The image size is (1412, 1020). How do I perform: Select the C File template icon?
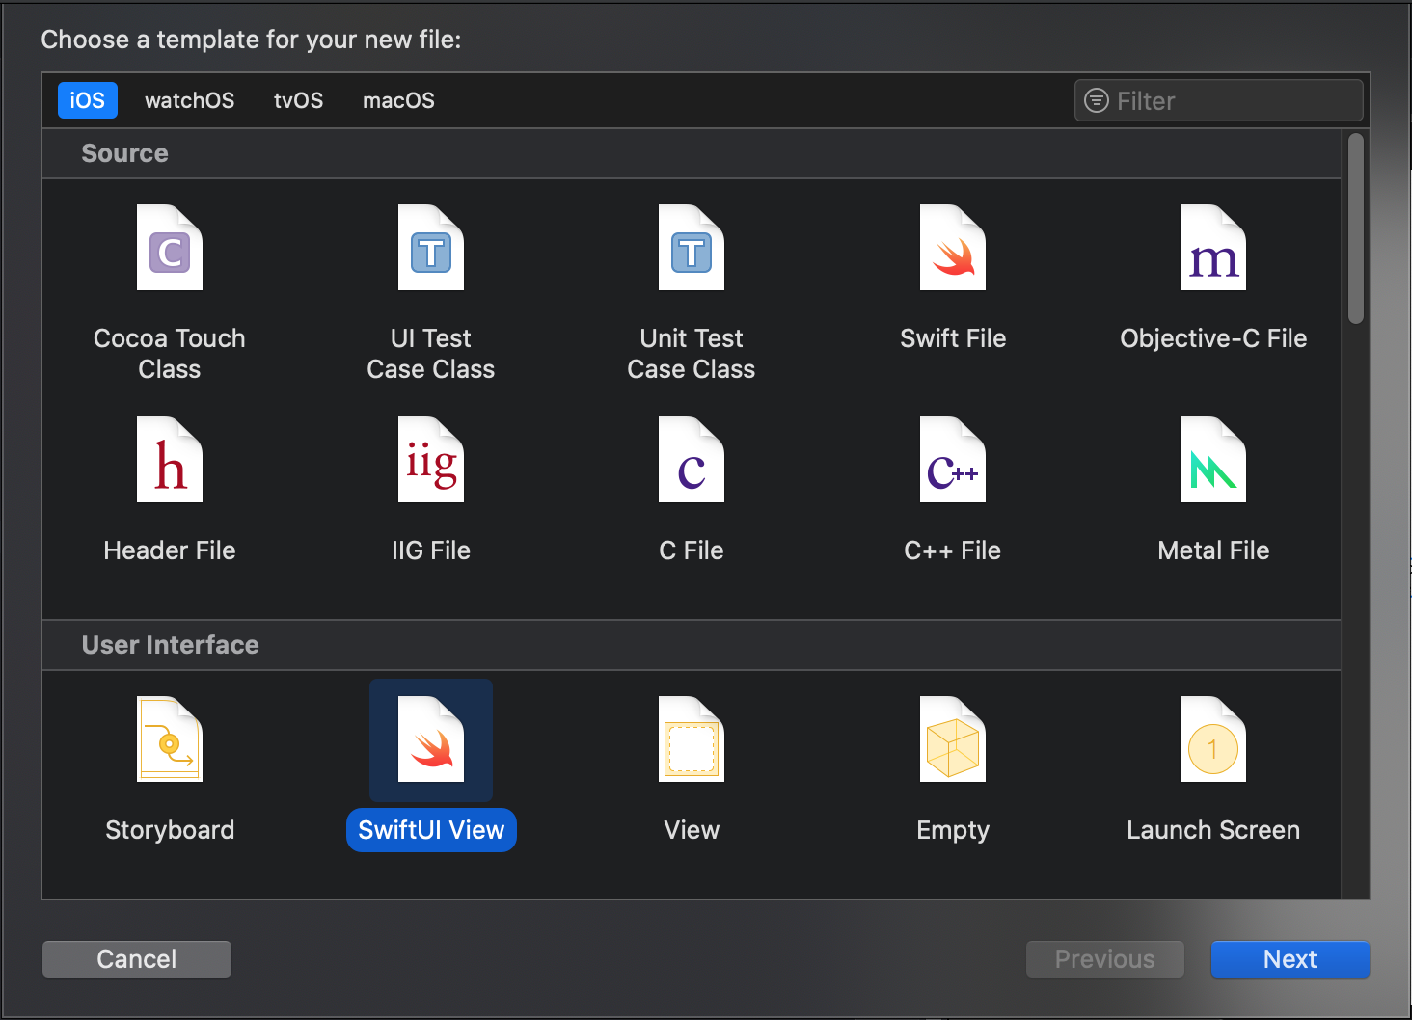click(x=692, y=461)
